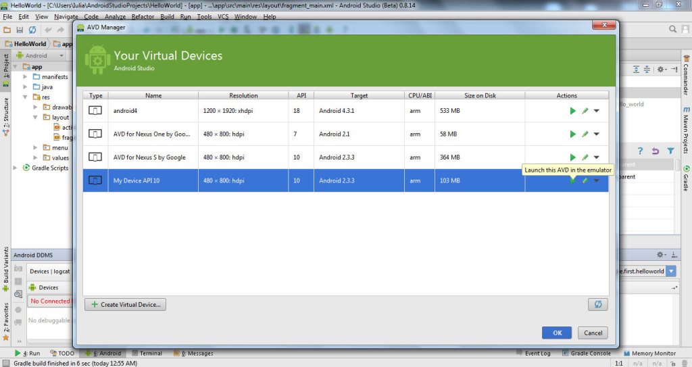Collapse the app module tree node
This screenshot has width=692, height=367.
click(x=16, y=67)
